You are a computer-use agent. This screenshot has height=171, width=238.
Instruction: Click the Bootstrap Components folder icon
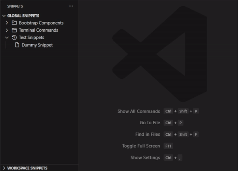click(x=14, y=23)
